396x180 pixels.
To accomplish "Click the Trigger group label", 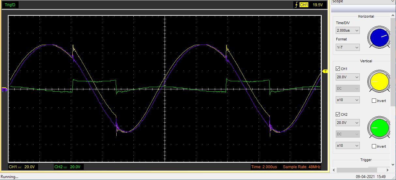I will 366,160.
